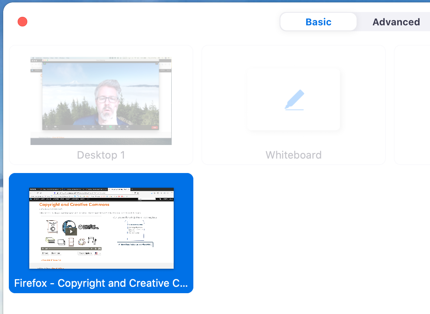The height and width of the screenshot is (314, 430).
Task: Click the 'Whiteboard' label text
Action: tap(294, 155)
